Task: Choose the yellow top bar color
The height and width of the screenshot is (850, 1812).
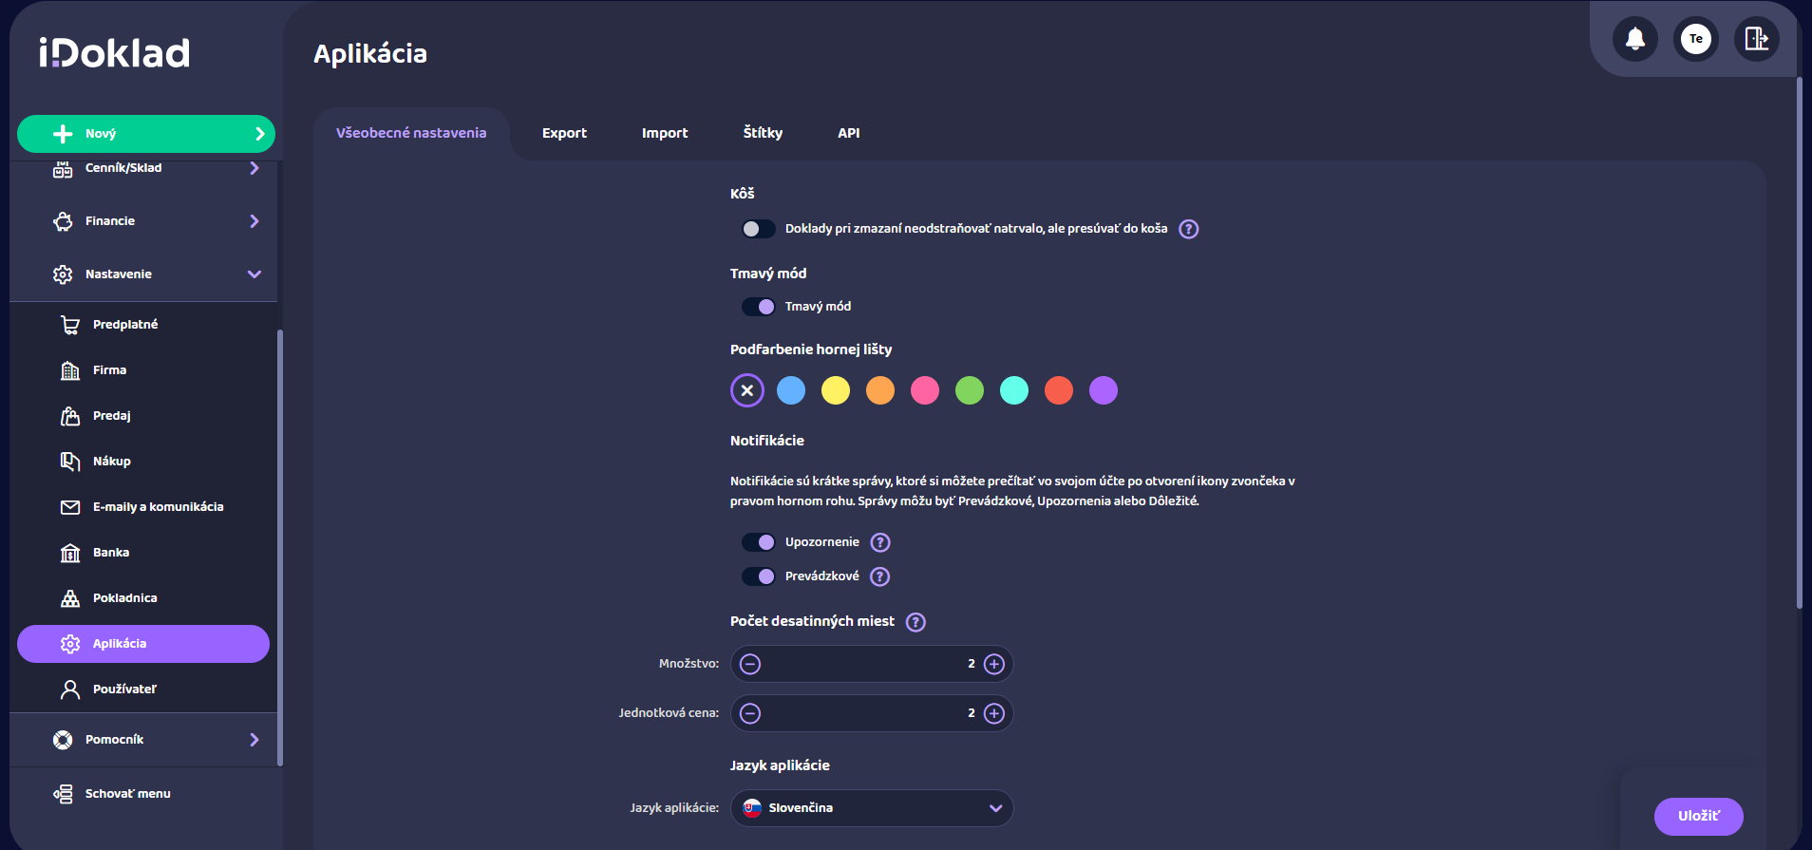Action: pyautogui.click(x=836, y=390)
